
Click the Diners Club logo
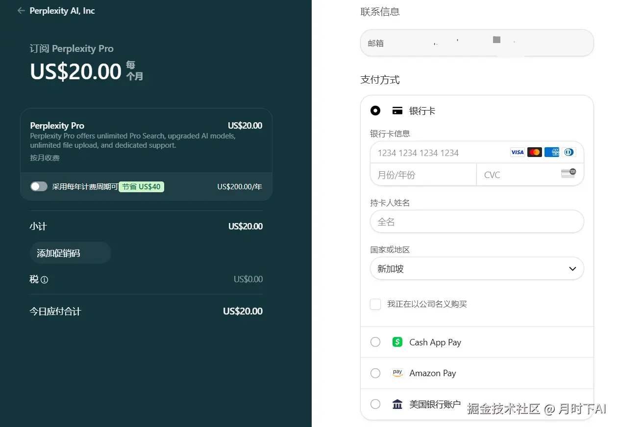pos(569,152)
